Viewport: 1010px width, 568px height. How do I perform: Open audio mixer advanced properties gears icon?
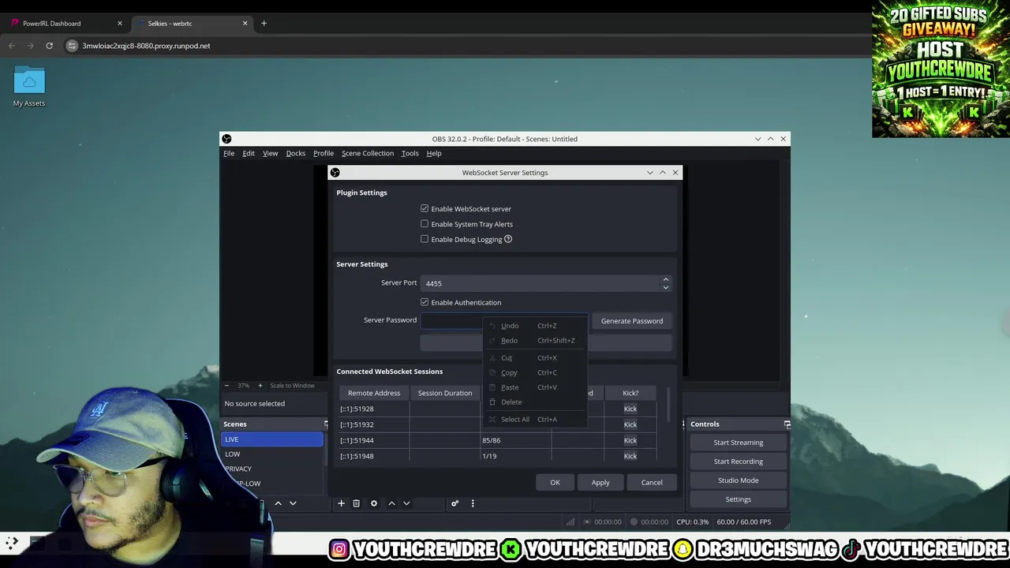coord(454,503)
